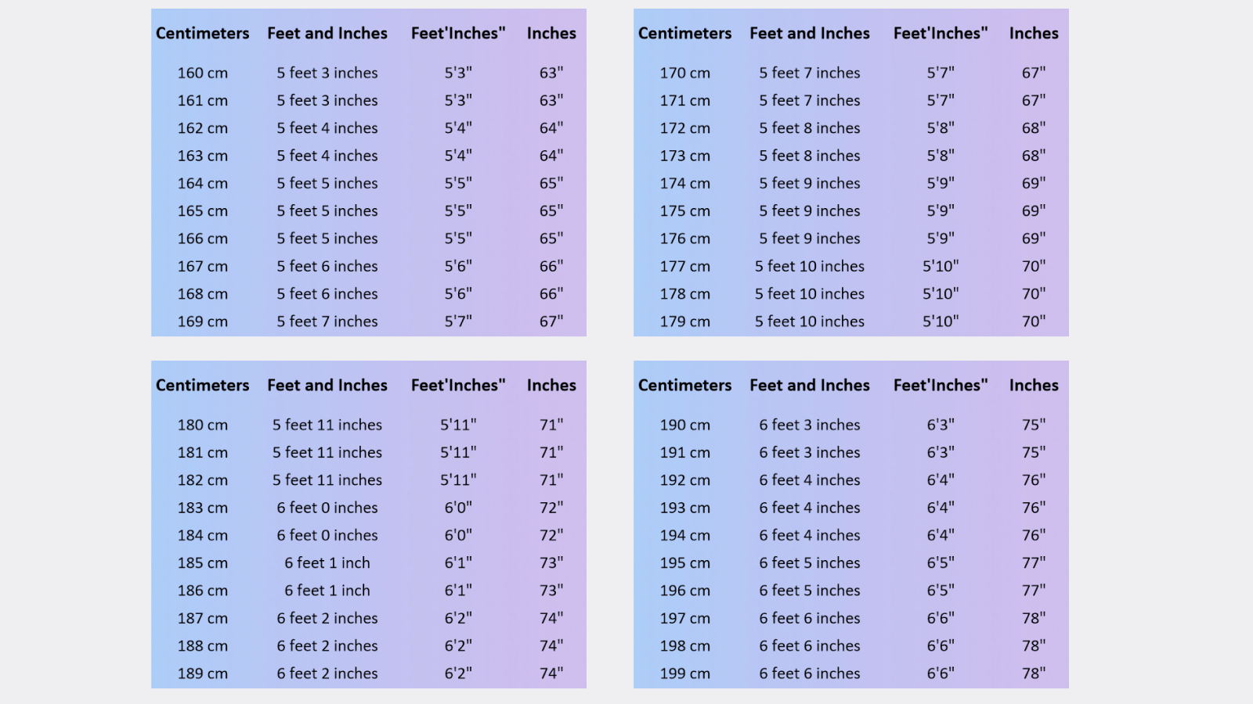Select the 192 cm cell
This screenshot has width=1253, height=704.
pyautogui.click(x=685, y=480)
